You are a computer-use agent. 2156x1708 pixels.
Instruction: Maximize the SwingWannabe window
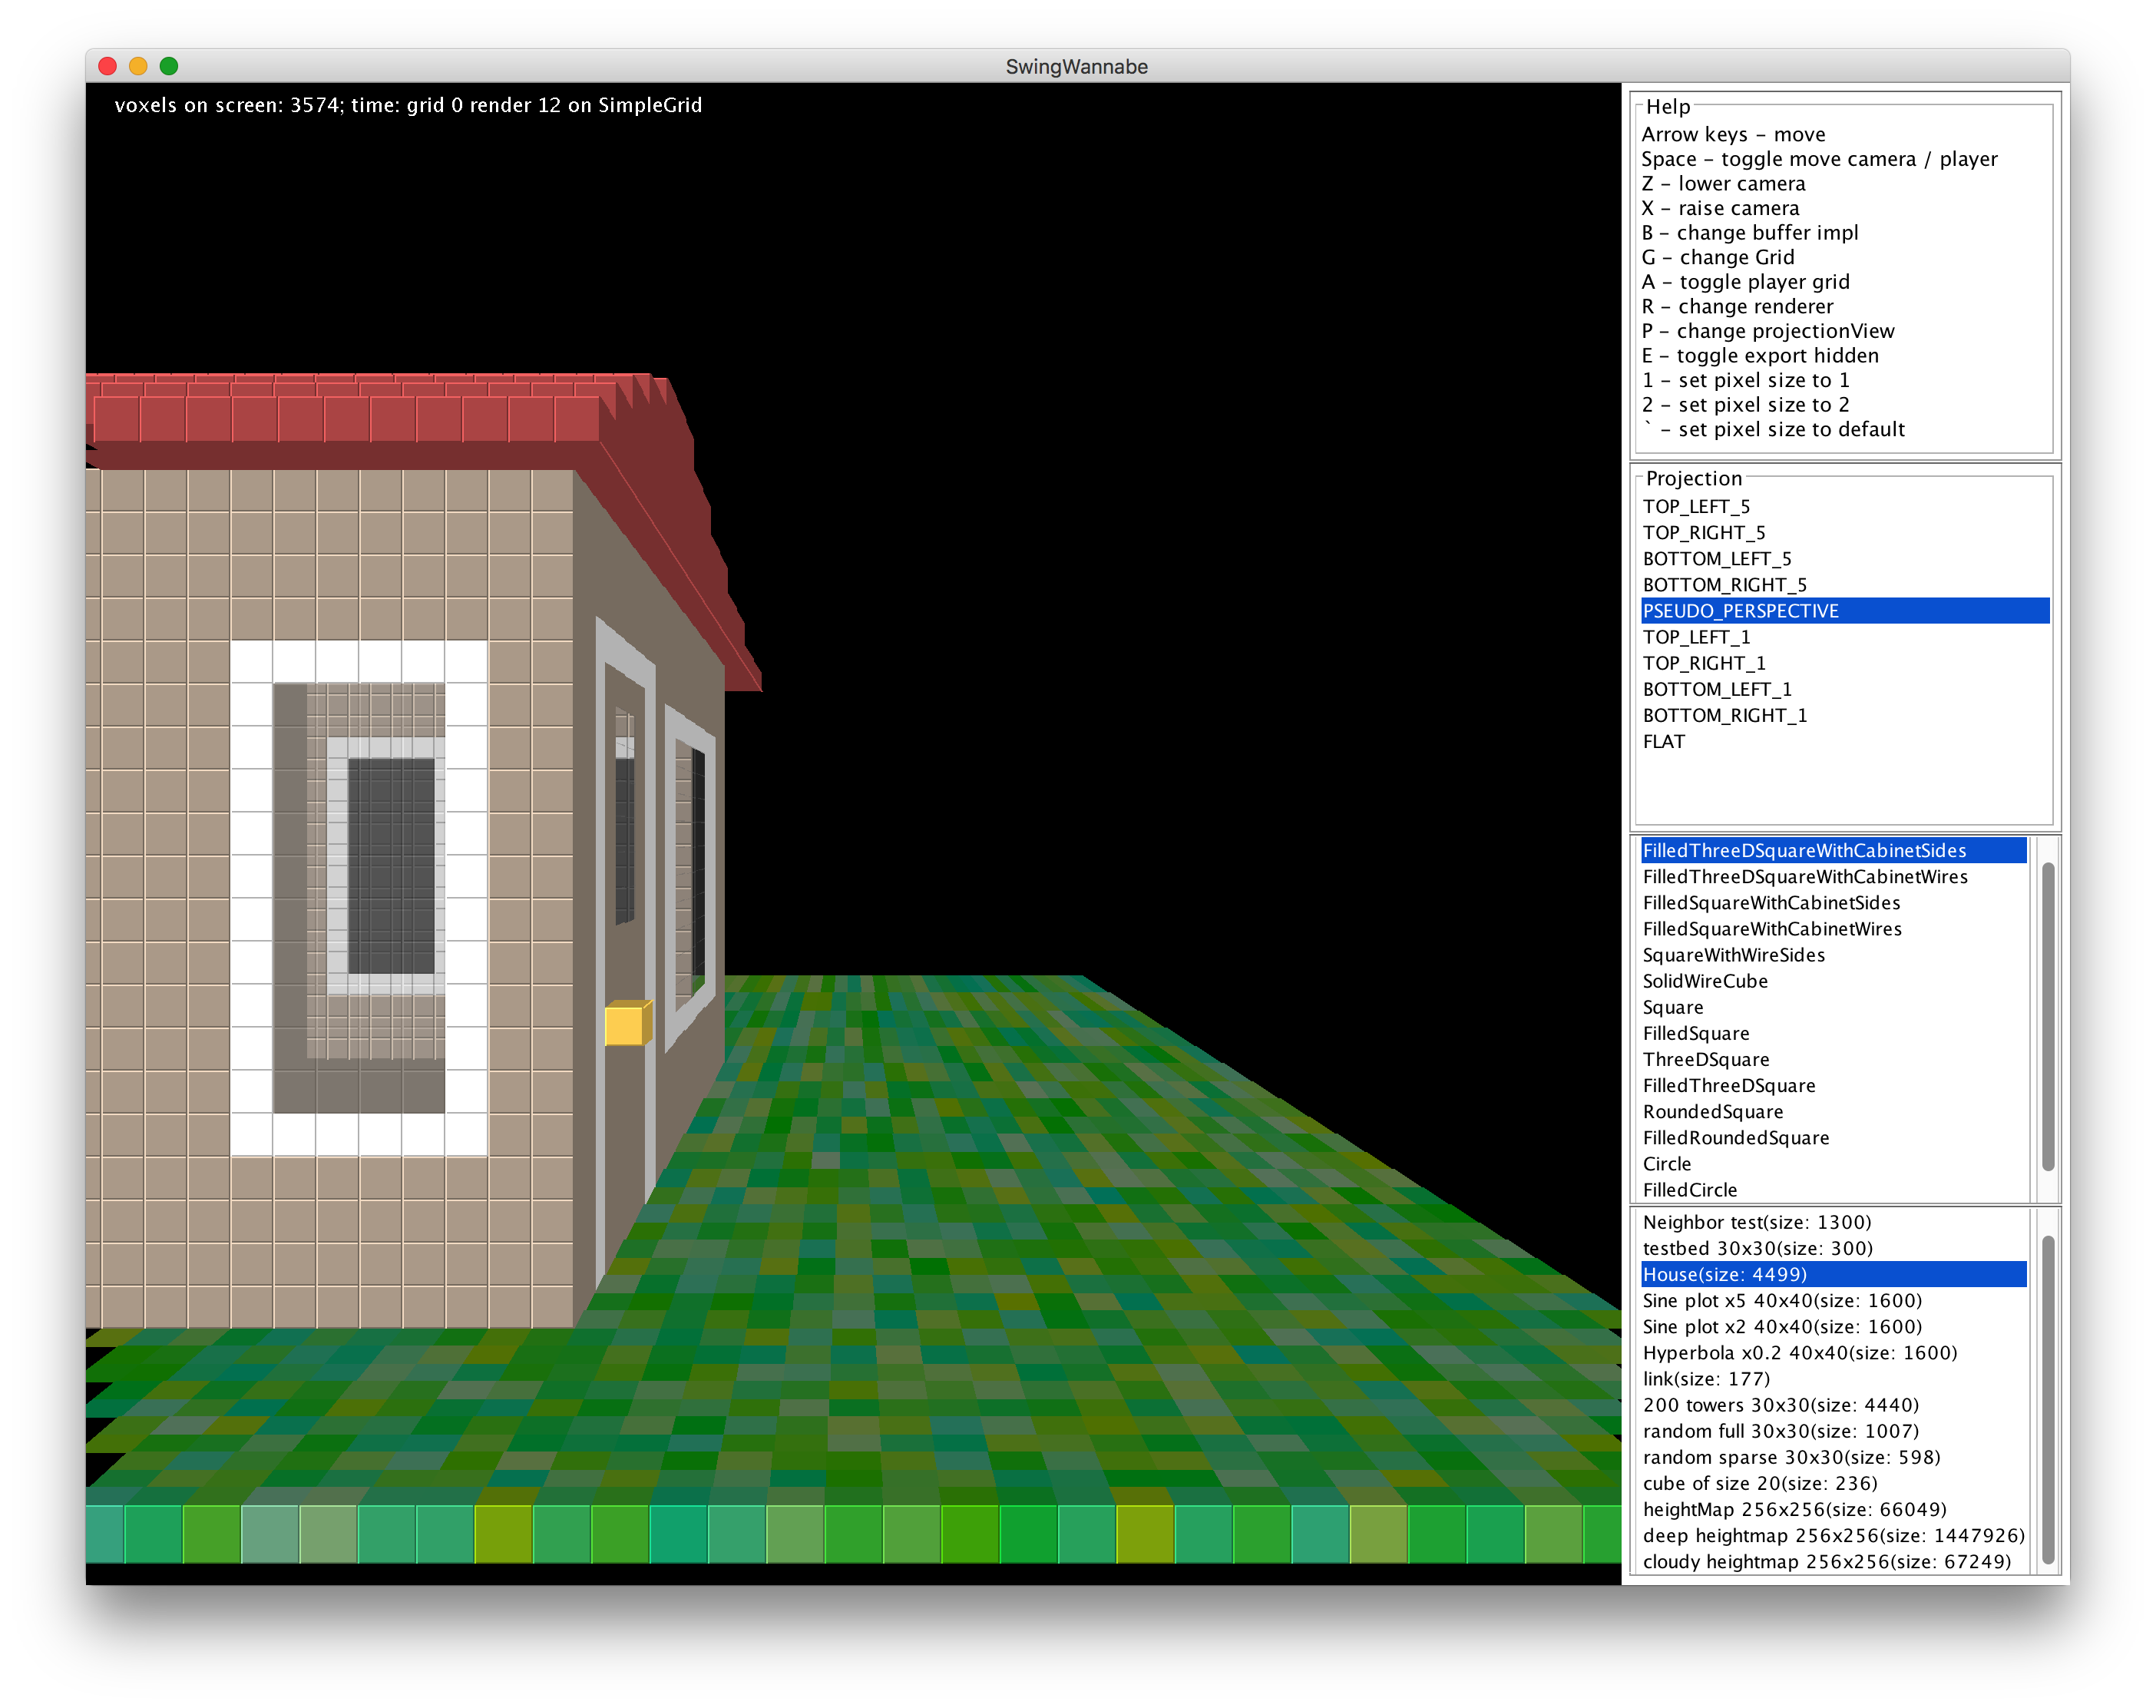169,66
